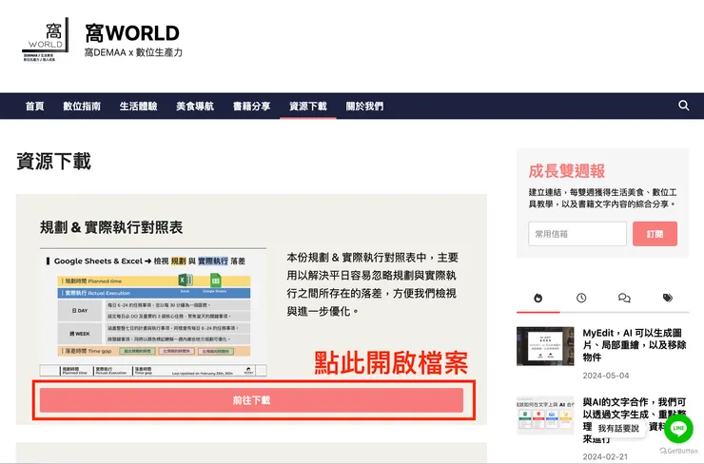Click the 2024-05-04 post date
The image size is (704, 464).
pyautogui.click(x=606, y=376)
